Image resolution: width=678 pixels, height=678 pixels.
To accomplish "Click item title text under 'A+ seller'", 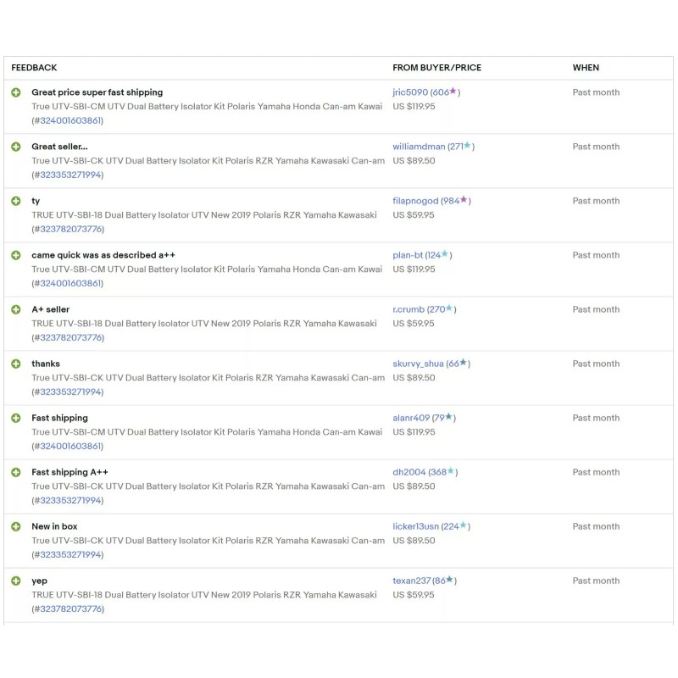I will [204, 324].
